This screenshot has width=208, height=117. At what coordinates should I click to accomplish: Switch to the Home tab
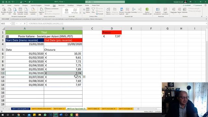click(x=9, y=5)
